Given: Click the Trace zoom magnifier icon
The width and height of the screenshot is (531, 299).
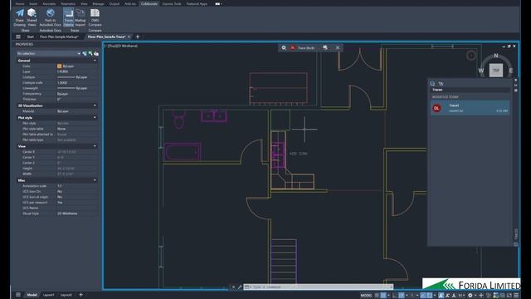Looking at the screenshot, I should pyautogui.click(x=284, y=48).
